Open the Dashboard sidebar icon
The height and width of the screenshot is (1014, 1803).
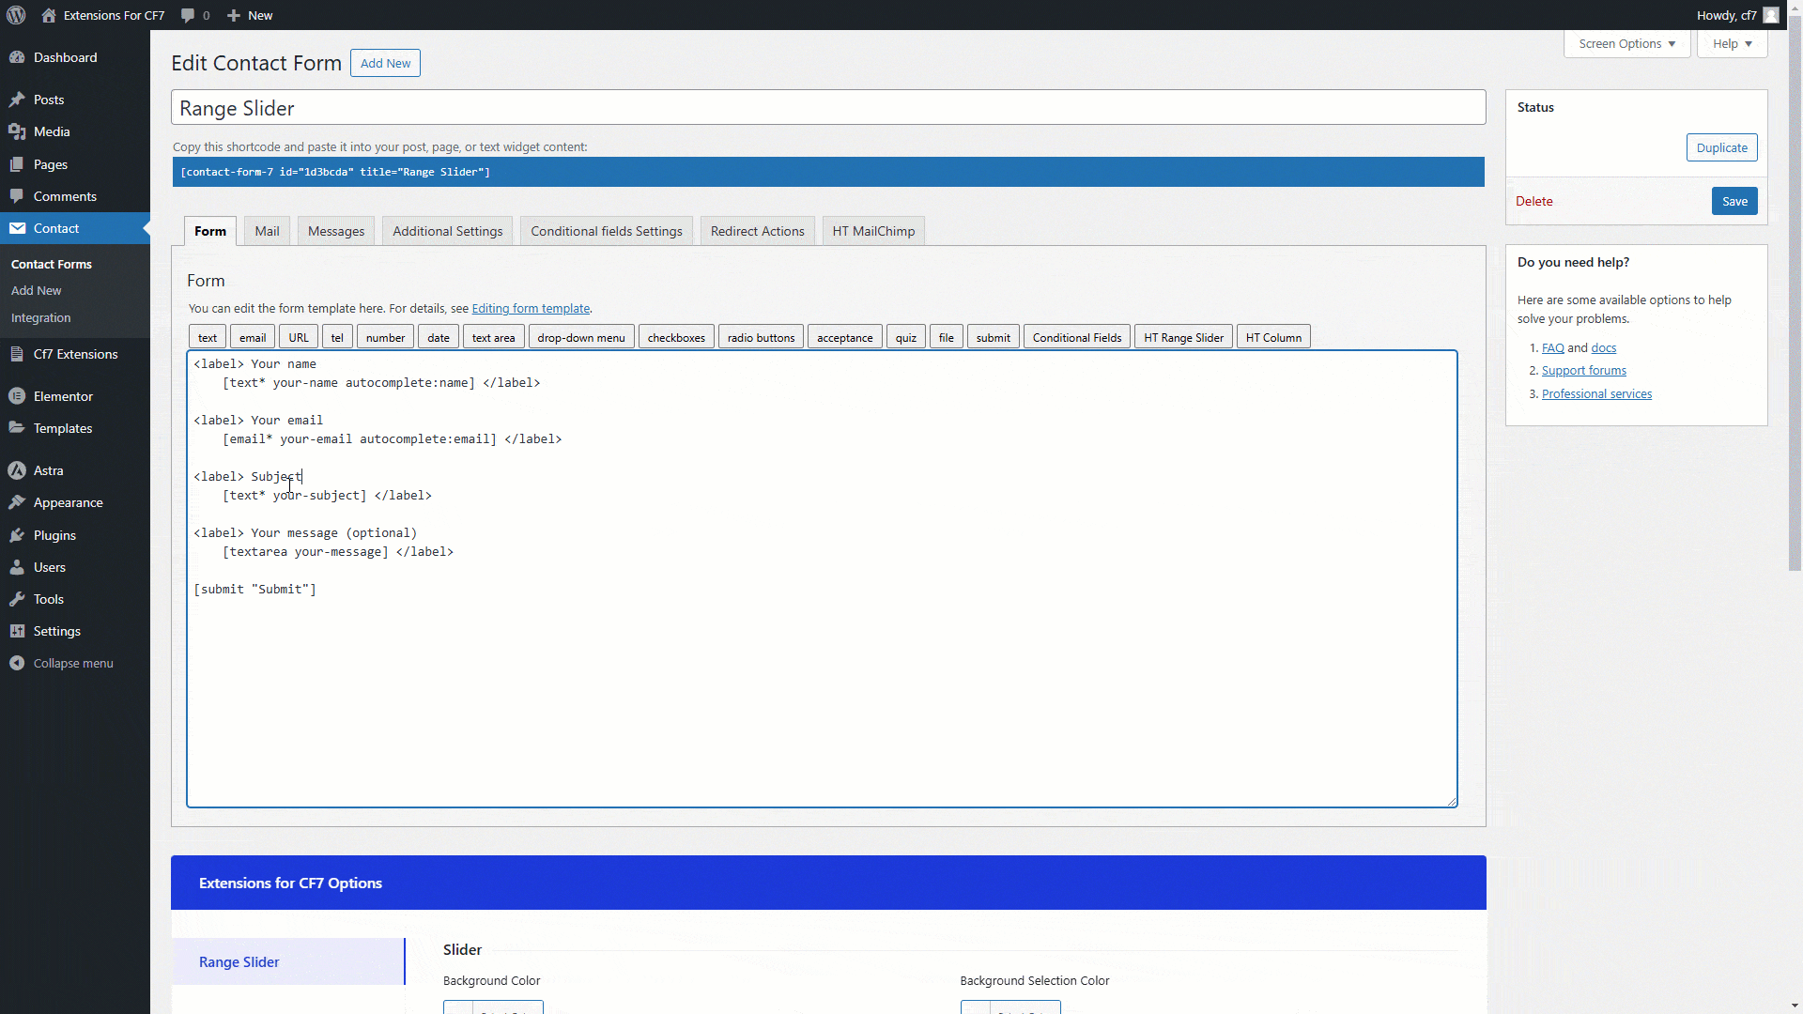(17, 57)
